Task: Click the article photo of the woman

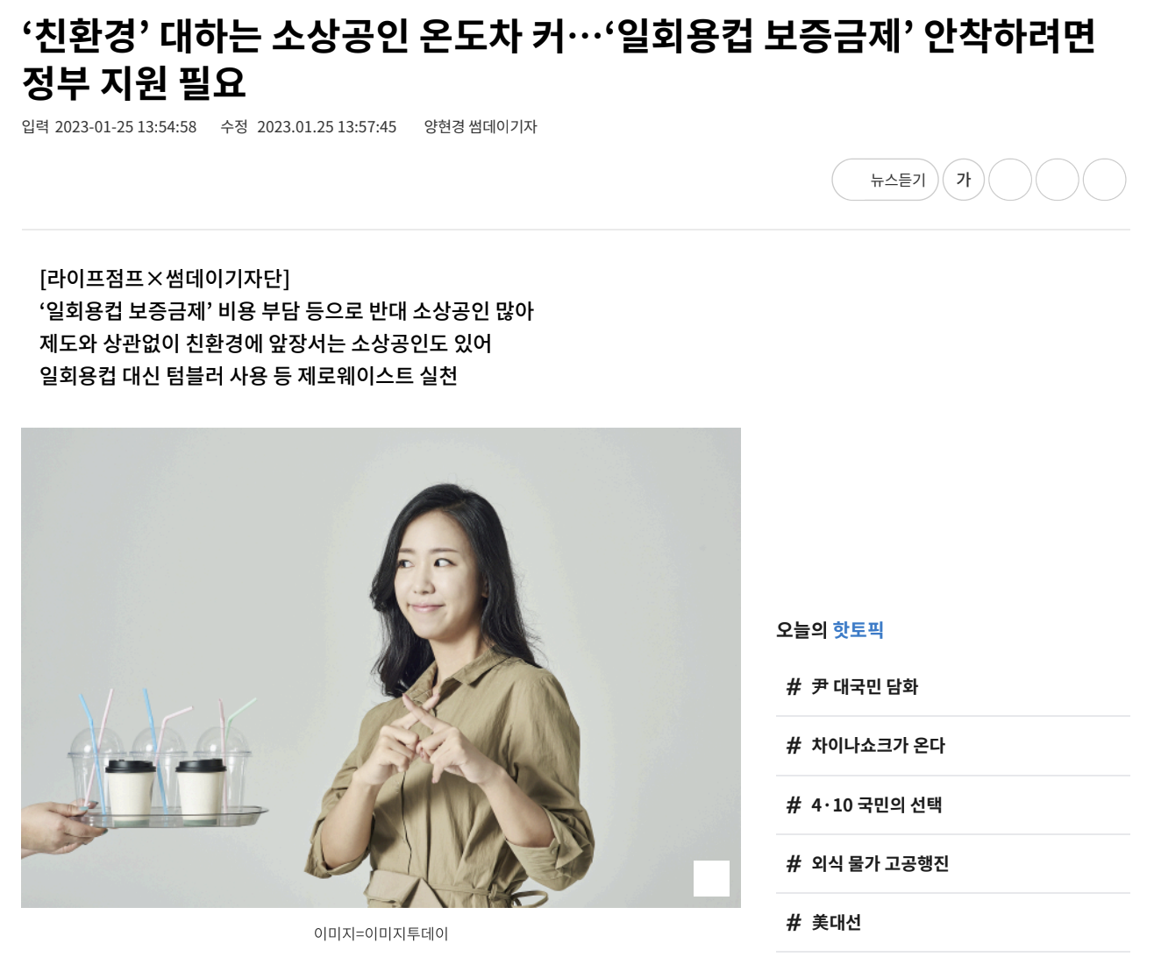Action: (x=381, y=668)
